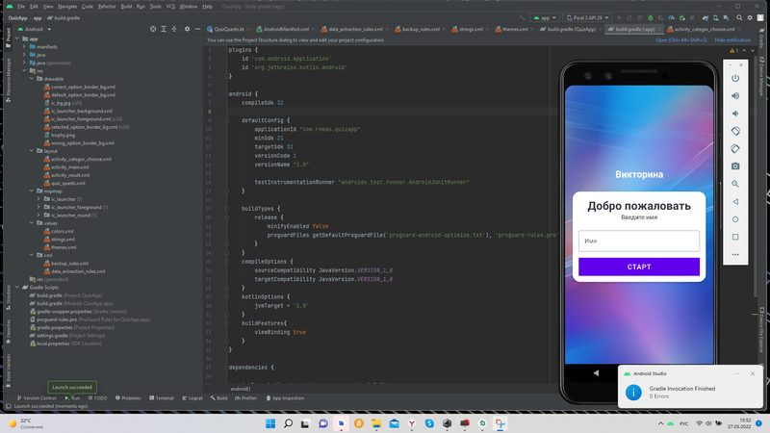Open the Terminal tool window

(x=162, y=397)
